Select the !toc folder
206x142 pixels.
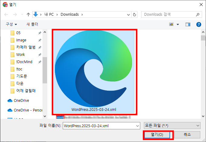(x=19, y=69)
